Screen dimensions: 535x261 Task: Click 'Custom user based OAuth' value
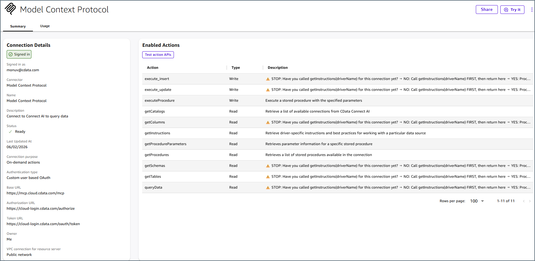pyautogui.click(x=28, y=178)
